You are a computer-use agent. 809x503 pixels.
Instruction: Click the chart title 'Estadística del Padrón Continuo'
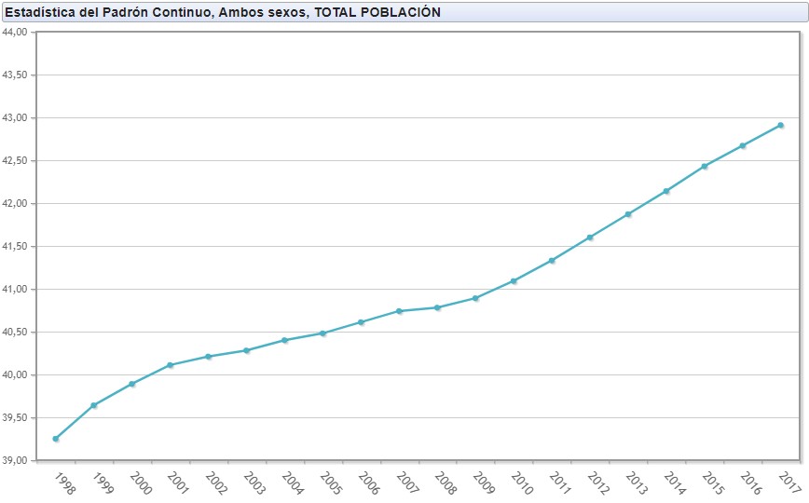pos(223,11)
